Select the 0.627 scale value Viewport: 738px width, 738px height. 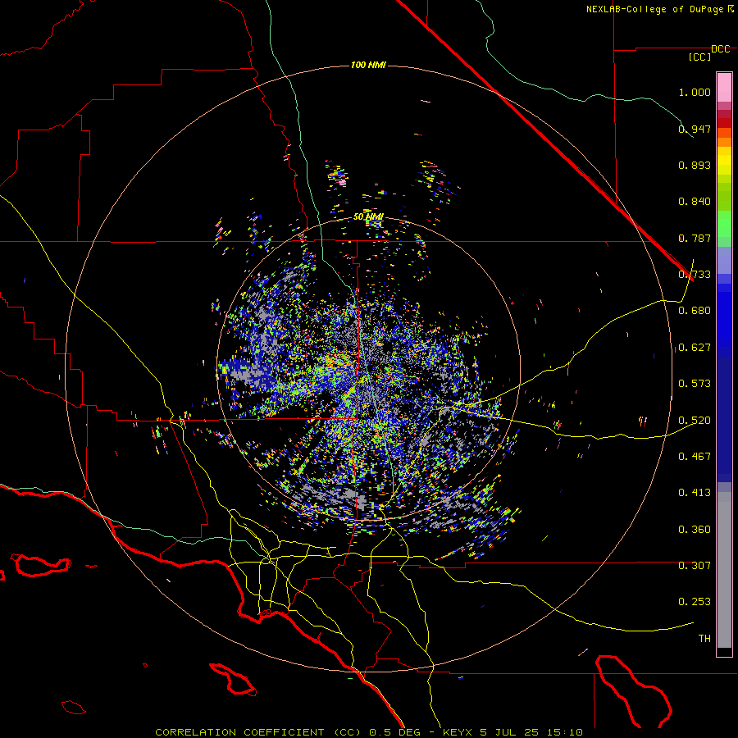tap(695, 348)
